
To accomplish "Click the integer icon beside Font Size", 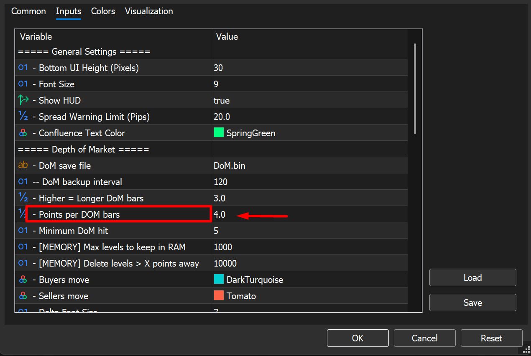I will click(x=23, y=84).
